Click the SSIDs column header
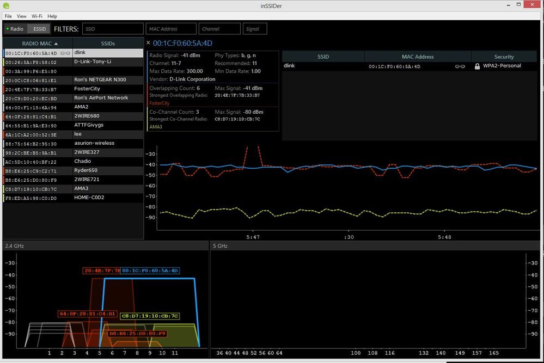 [108, 44]
